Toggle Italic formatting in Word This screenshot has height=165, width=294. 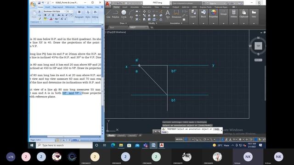coord(49,15)
